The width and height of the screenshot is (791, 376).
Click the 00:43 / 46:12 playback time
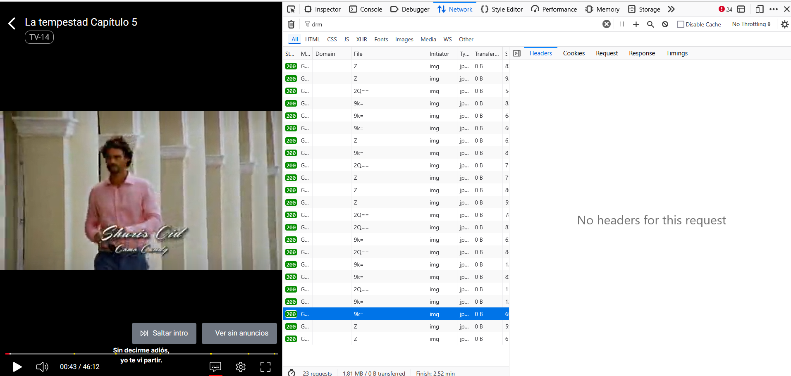click(x=80, y=366)
